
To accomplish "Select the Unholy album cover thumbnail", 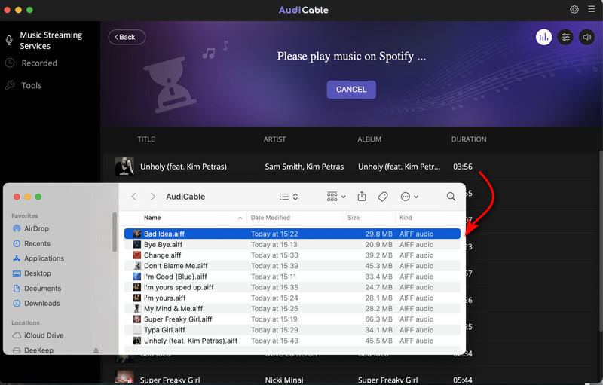I will click(124, 167).
